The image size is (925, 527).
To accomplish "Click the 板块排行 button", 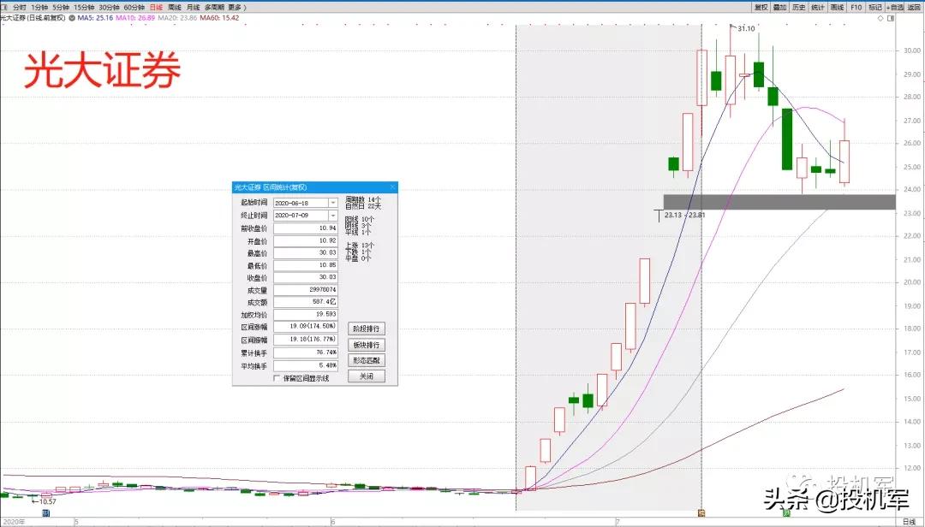I will click(367, 345).
